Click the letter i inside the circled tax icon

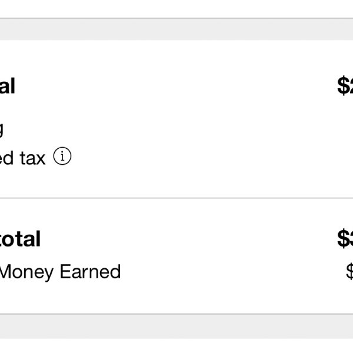tap(62, 156)
